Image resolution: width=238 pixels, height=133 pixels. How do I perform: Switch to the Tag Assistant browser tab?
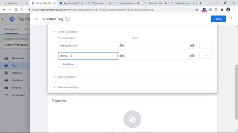pos(71,3)
